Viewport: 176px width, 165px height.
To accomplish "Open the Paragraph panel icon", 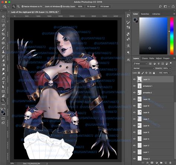I will click(x=128, y=53).
